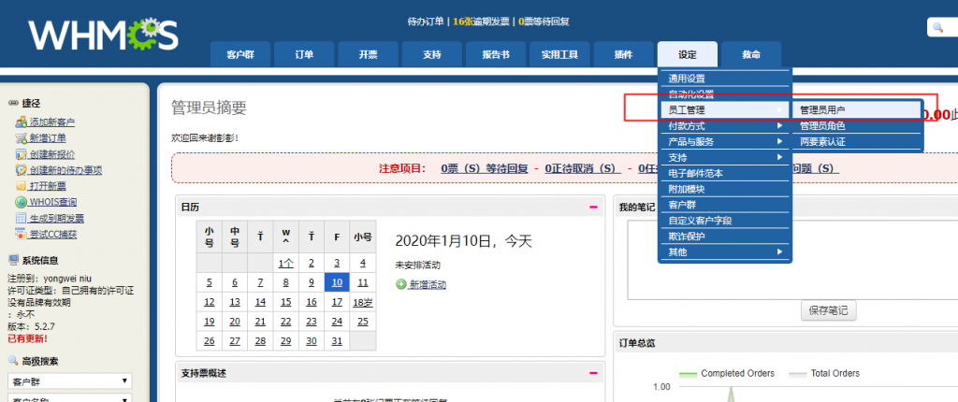This screenshot has width=958, height=402.
Task: Open the 订单 navigation tab
Action: coord(304,54)
